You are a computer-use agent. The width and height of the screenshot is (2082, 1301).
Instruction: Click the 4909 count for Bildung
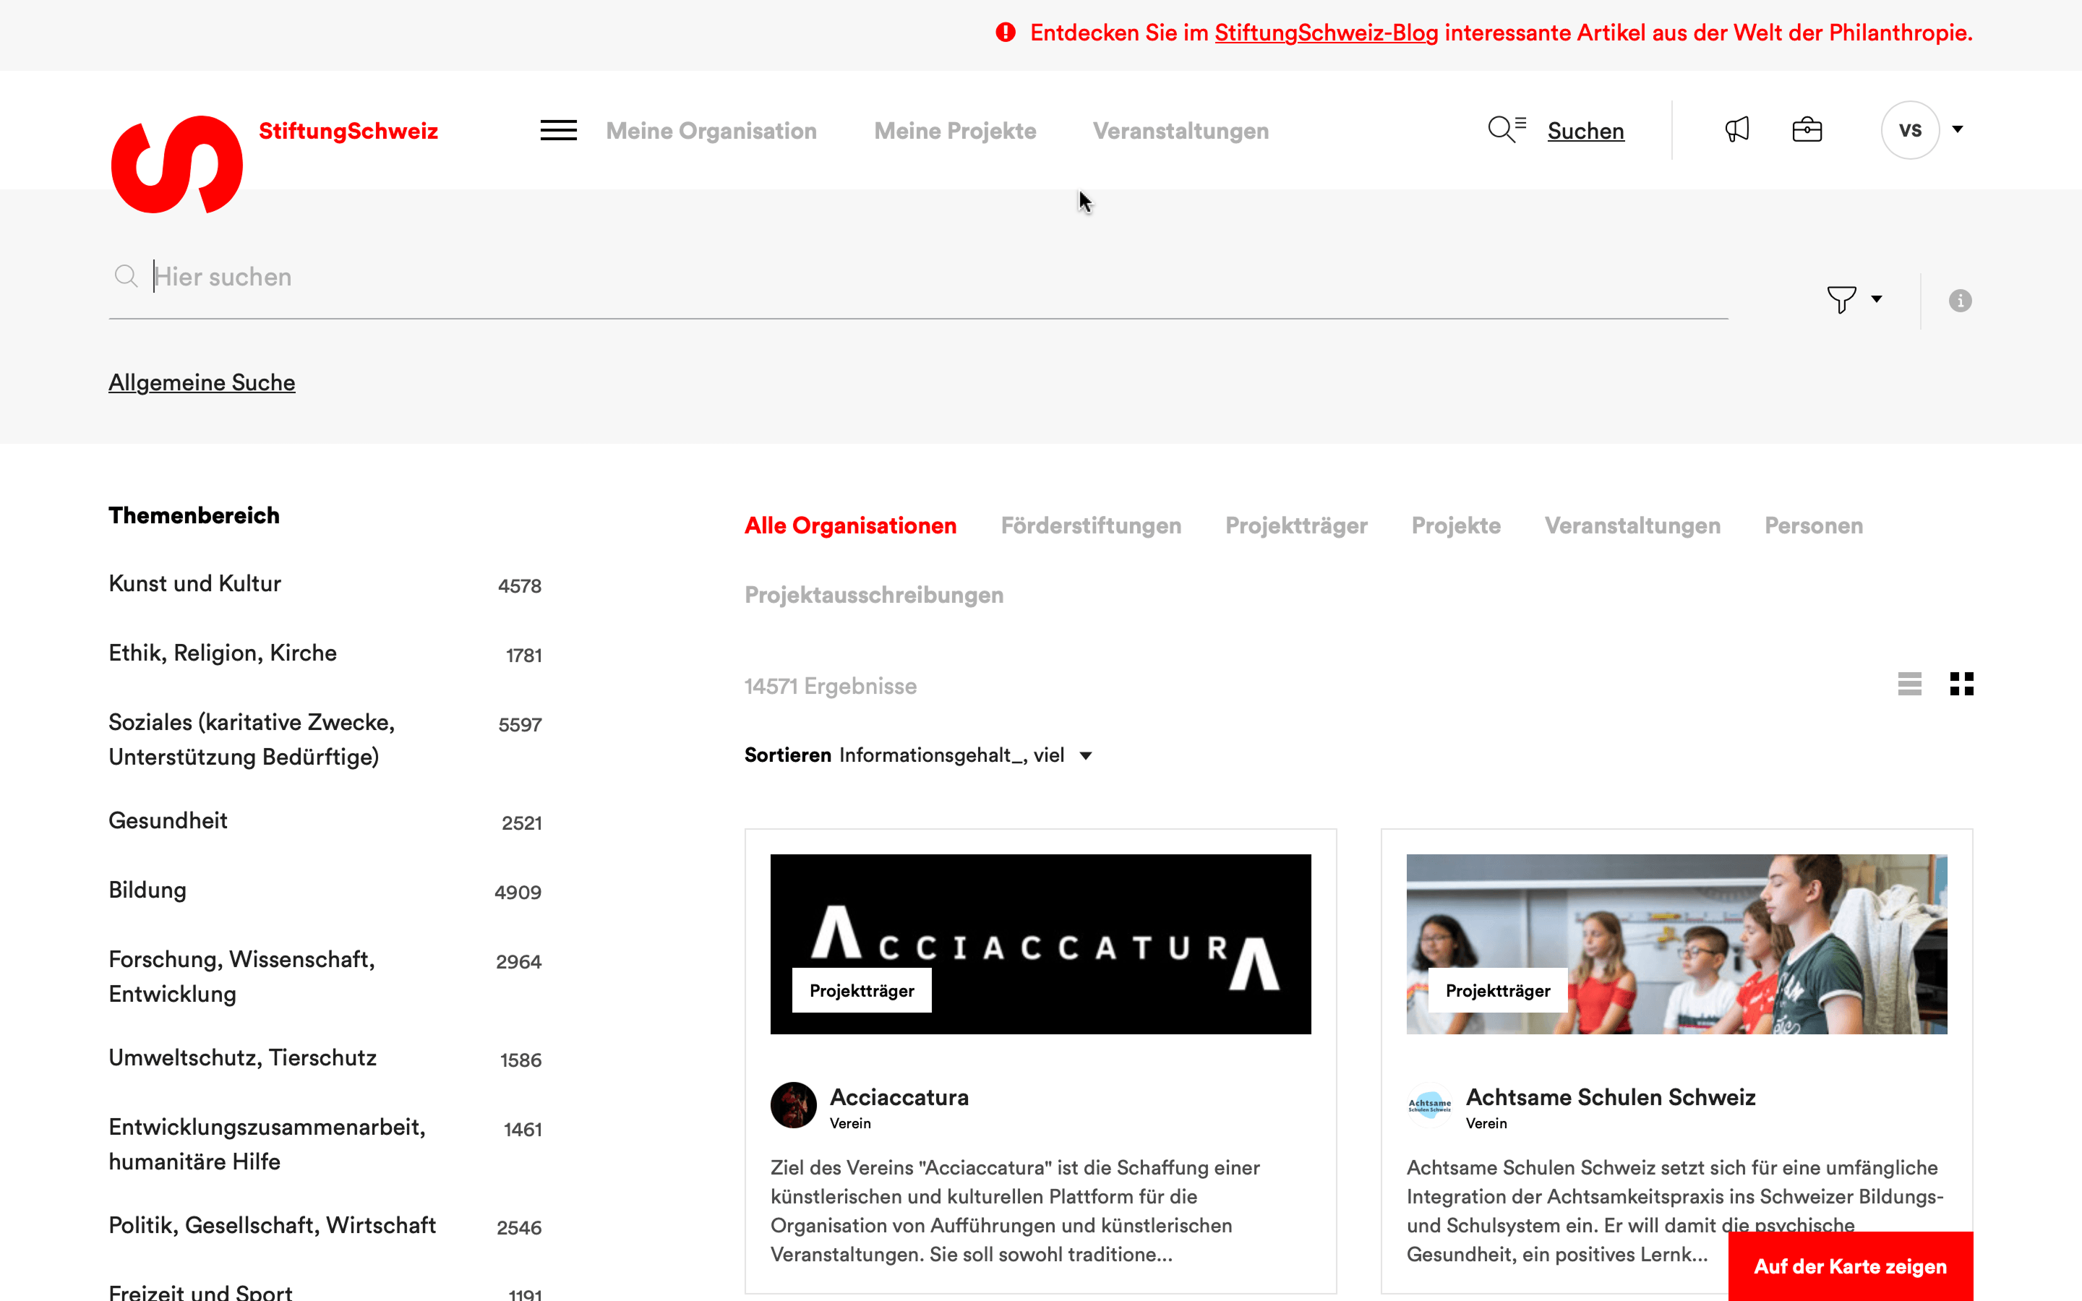pyautogui.click(x=518, y=893)
